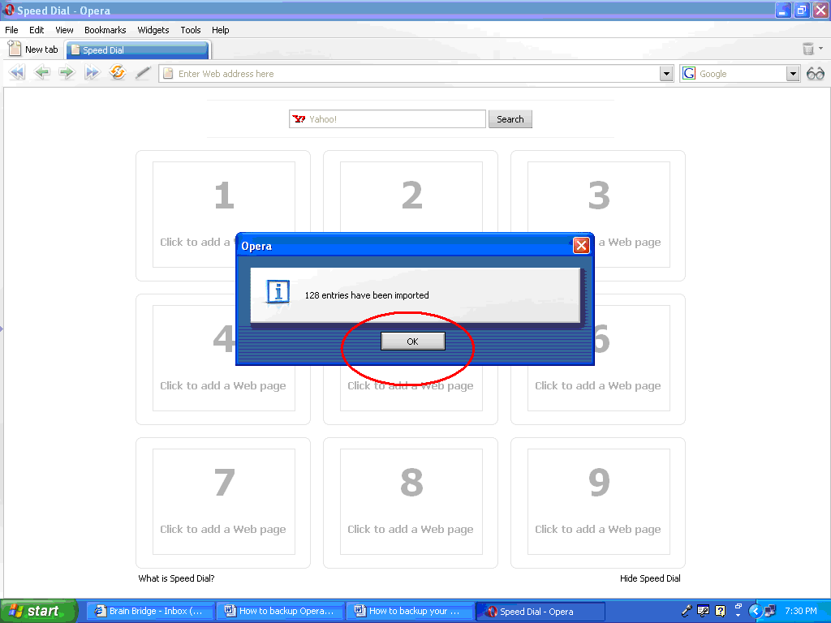Switch to How to backup your taskbar window
This screenshot has height=623, width=831.
[411, 611]
